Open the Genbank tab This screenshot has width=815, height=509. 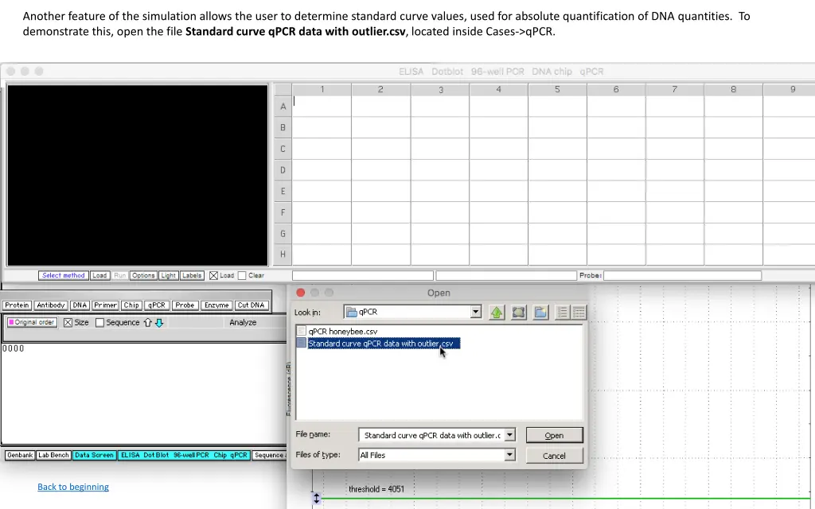click(x=20, y=456)
